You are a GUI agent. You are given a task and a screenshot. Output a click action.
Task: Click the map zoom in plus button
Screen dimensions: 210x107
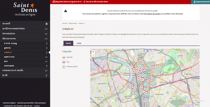pyautogui.click(x=93, y=52)
